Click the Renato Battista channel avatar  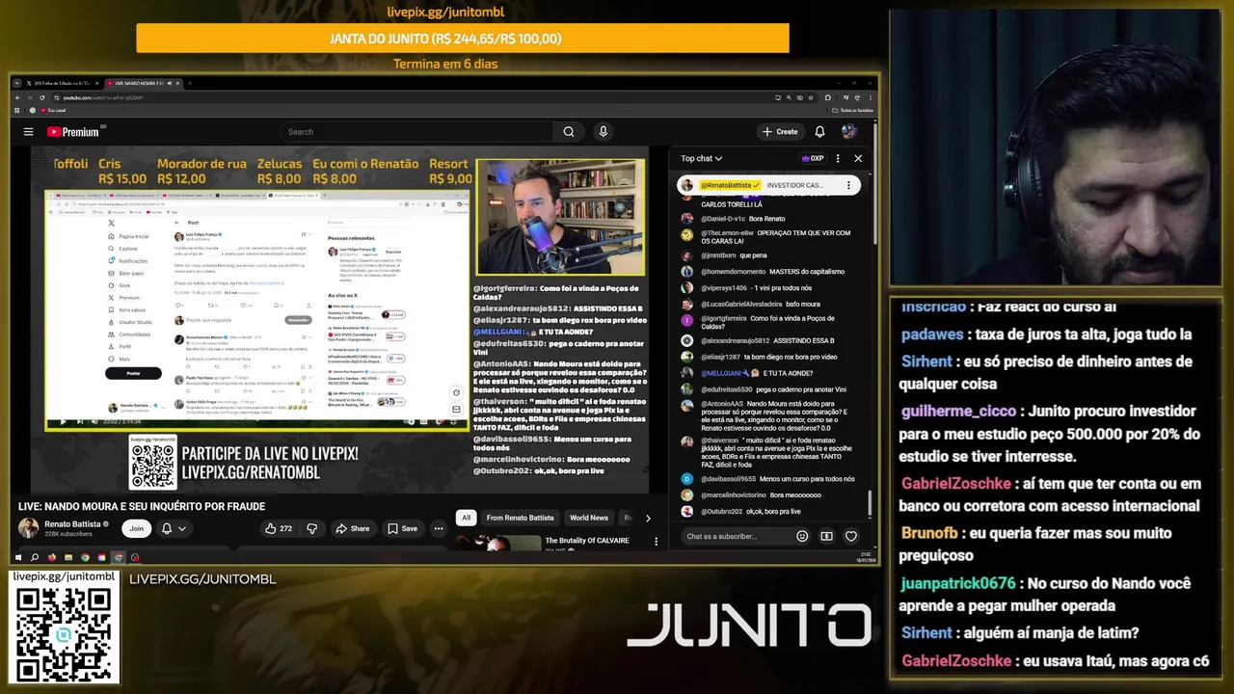pyautogui.click(x=29, y=528)
